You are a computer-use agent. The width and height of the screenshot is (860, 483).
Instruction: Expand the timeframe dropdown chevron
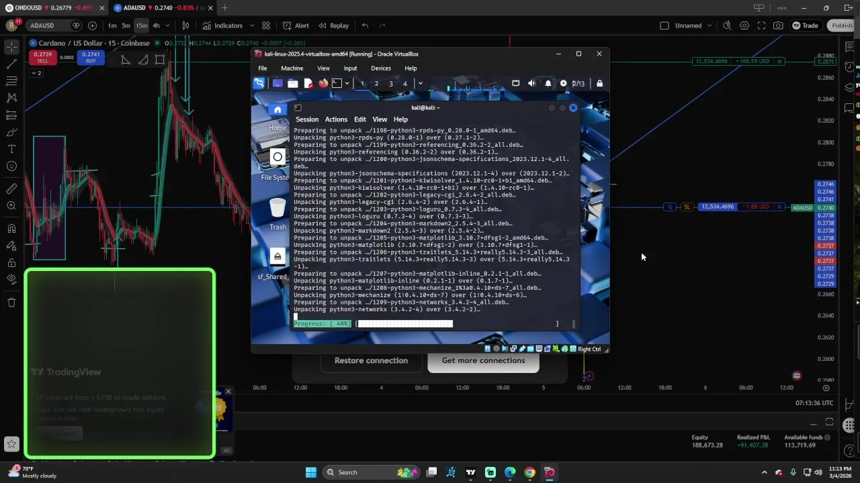(x=168, y=25)
